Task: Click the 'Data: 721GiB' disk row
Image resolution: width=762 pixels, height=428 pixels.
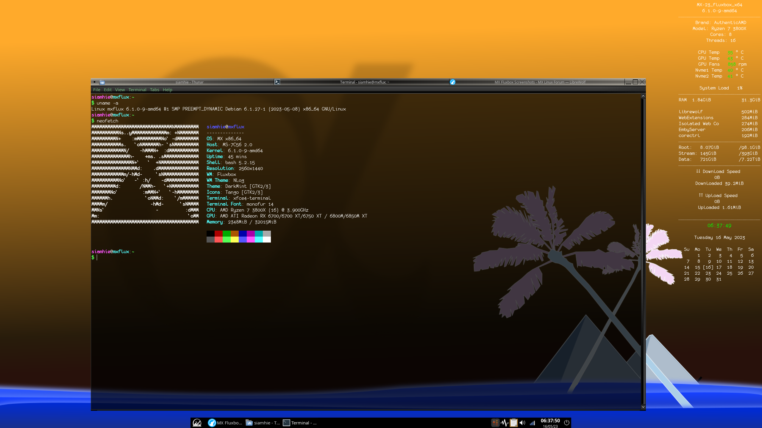Action: (719, 159)
